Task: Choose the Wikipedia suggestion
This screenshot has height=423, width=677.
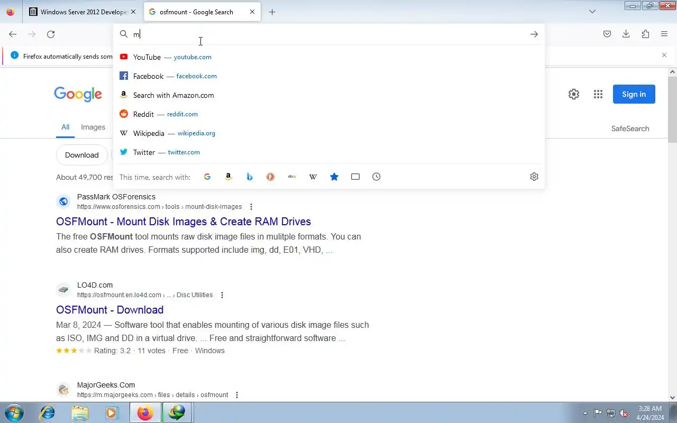Action: [x=329, y=133]
